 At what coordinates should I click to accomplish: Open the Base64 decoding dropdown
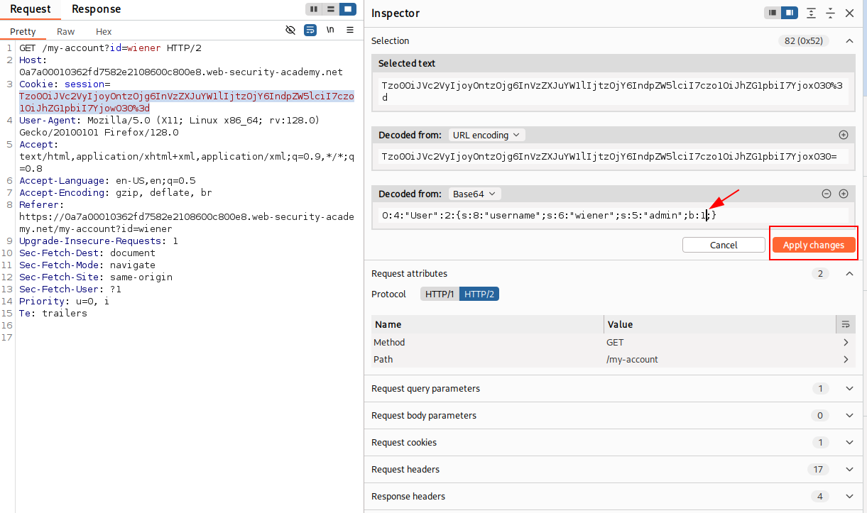(x=476, y=194)
